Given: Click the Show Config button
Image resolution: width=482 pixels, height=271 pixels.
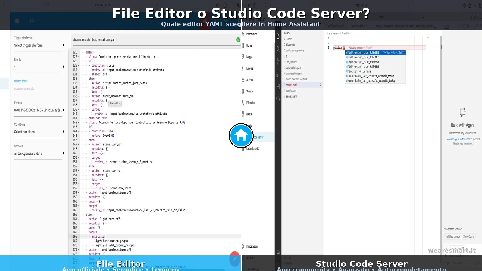Looking at the screenshot, I should coord(469,237).
